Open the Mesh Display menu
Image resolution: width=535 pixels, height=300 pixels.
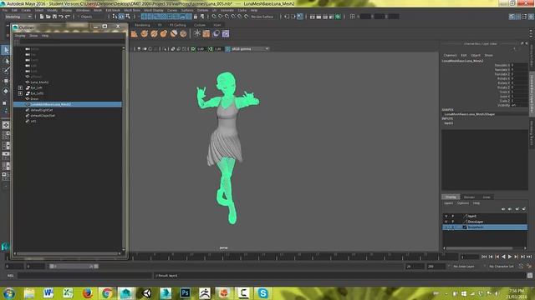click(x=154, y=10)
